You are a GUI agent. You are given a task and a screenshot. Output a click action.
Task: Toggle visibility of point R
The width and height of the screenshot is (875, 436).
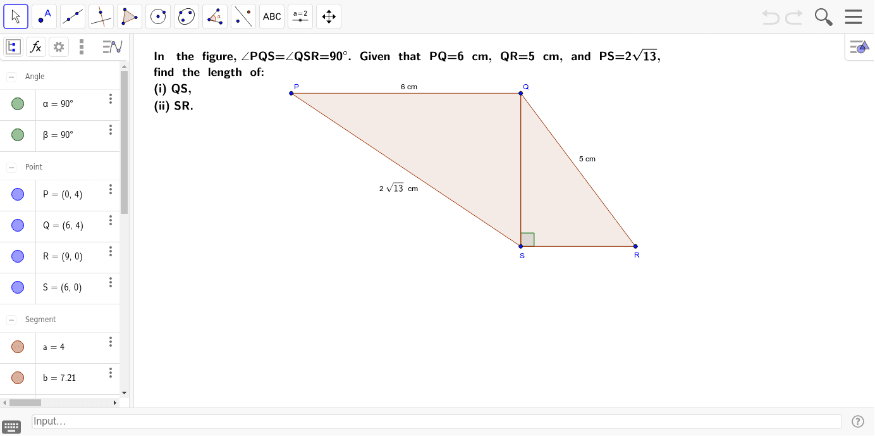click(18, 256)
